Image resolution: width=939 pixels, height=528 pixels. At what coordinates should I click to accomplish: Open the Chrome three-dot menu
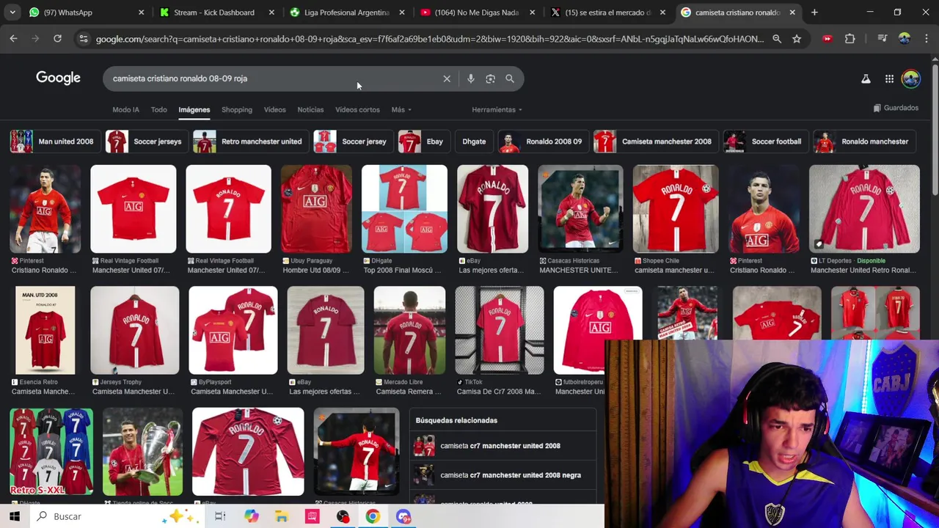927,39
